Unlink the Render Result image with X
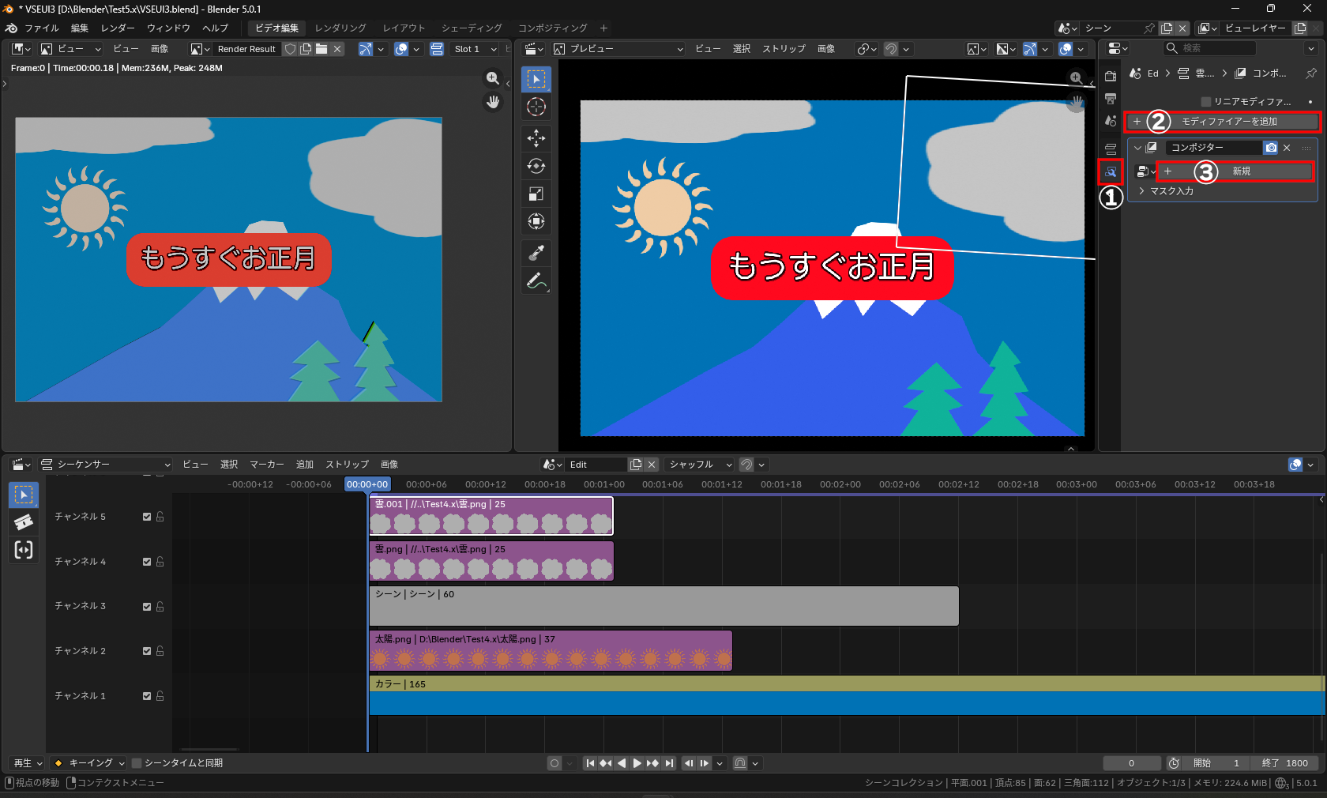Screen dimensions: 1327x798 [x=337, y=49]
